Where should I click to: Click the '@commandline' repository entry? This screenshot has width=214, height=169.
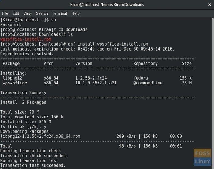tap(148, 83)
